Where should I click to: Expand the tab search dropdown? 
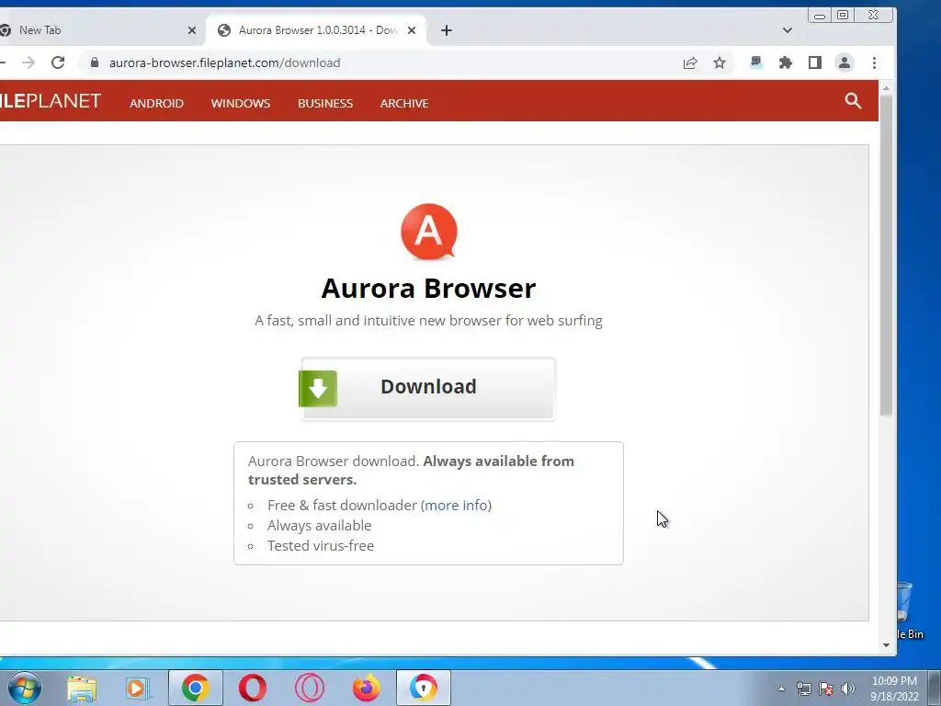(x=788, y=30)
